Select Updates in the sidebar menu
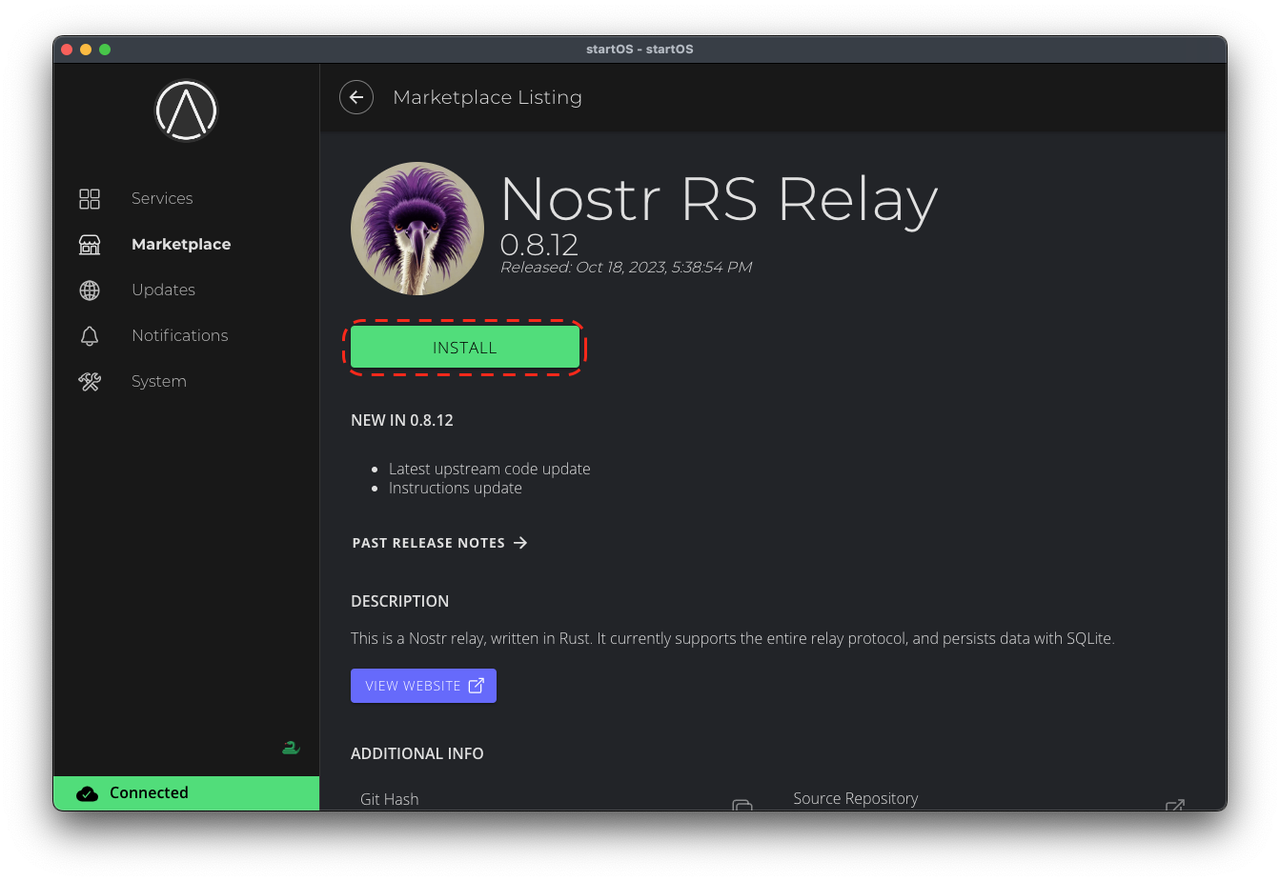This screenshot has width=1280, height=881. pos(163,290)
